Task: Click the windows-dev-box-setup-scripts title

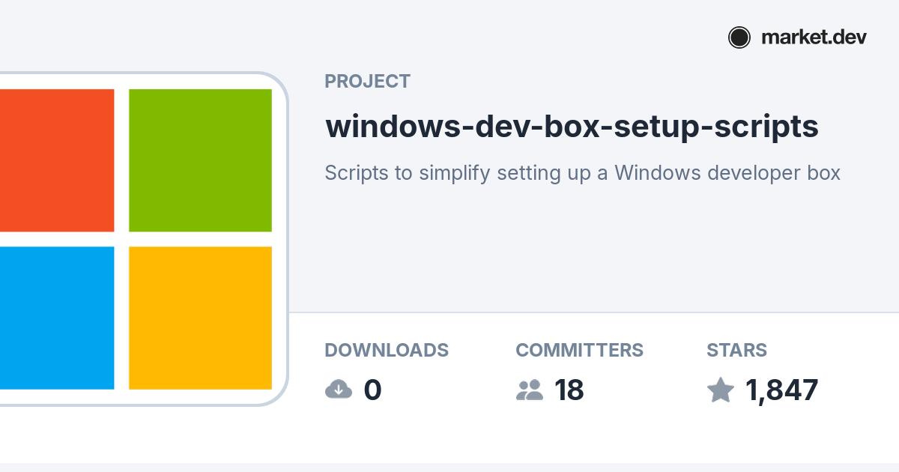Action: [x=572, y=127]
